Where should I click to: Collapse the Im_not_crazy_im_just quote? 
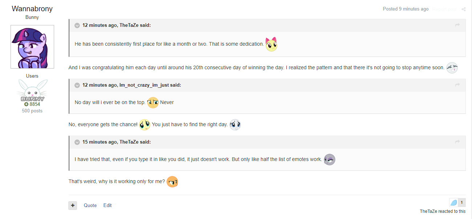pyautogui.click(x=77, y=85)
